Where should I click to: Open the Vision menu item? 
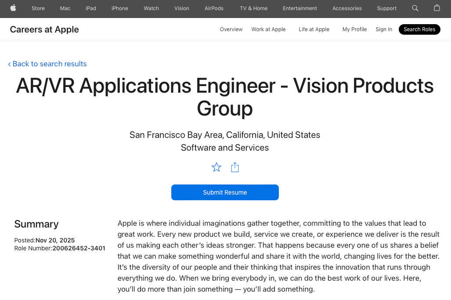point(182,8)
